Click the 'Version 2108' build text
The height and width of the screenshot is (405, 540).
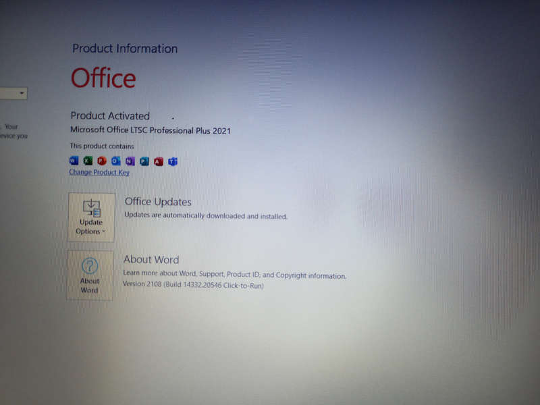point(193,285)
